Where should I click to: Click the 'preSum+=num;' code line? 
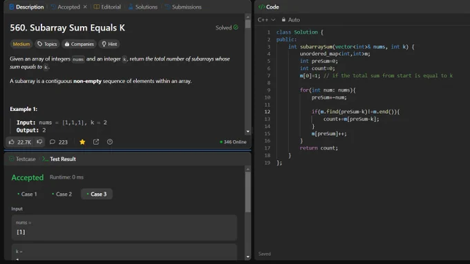(x=329, y=97)
